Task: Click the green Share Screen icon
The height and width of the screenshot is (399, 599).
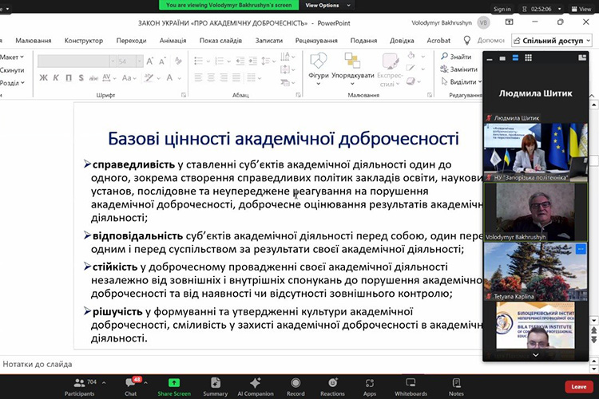Action: click(173, 384)
